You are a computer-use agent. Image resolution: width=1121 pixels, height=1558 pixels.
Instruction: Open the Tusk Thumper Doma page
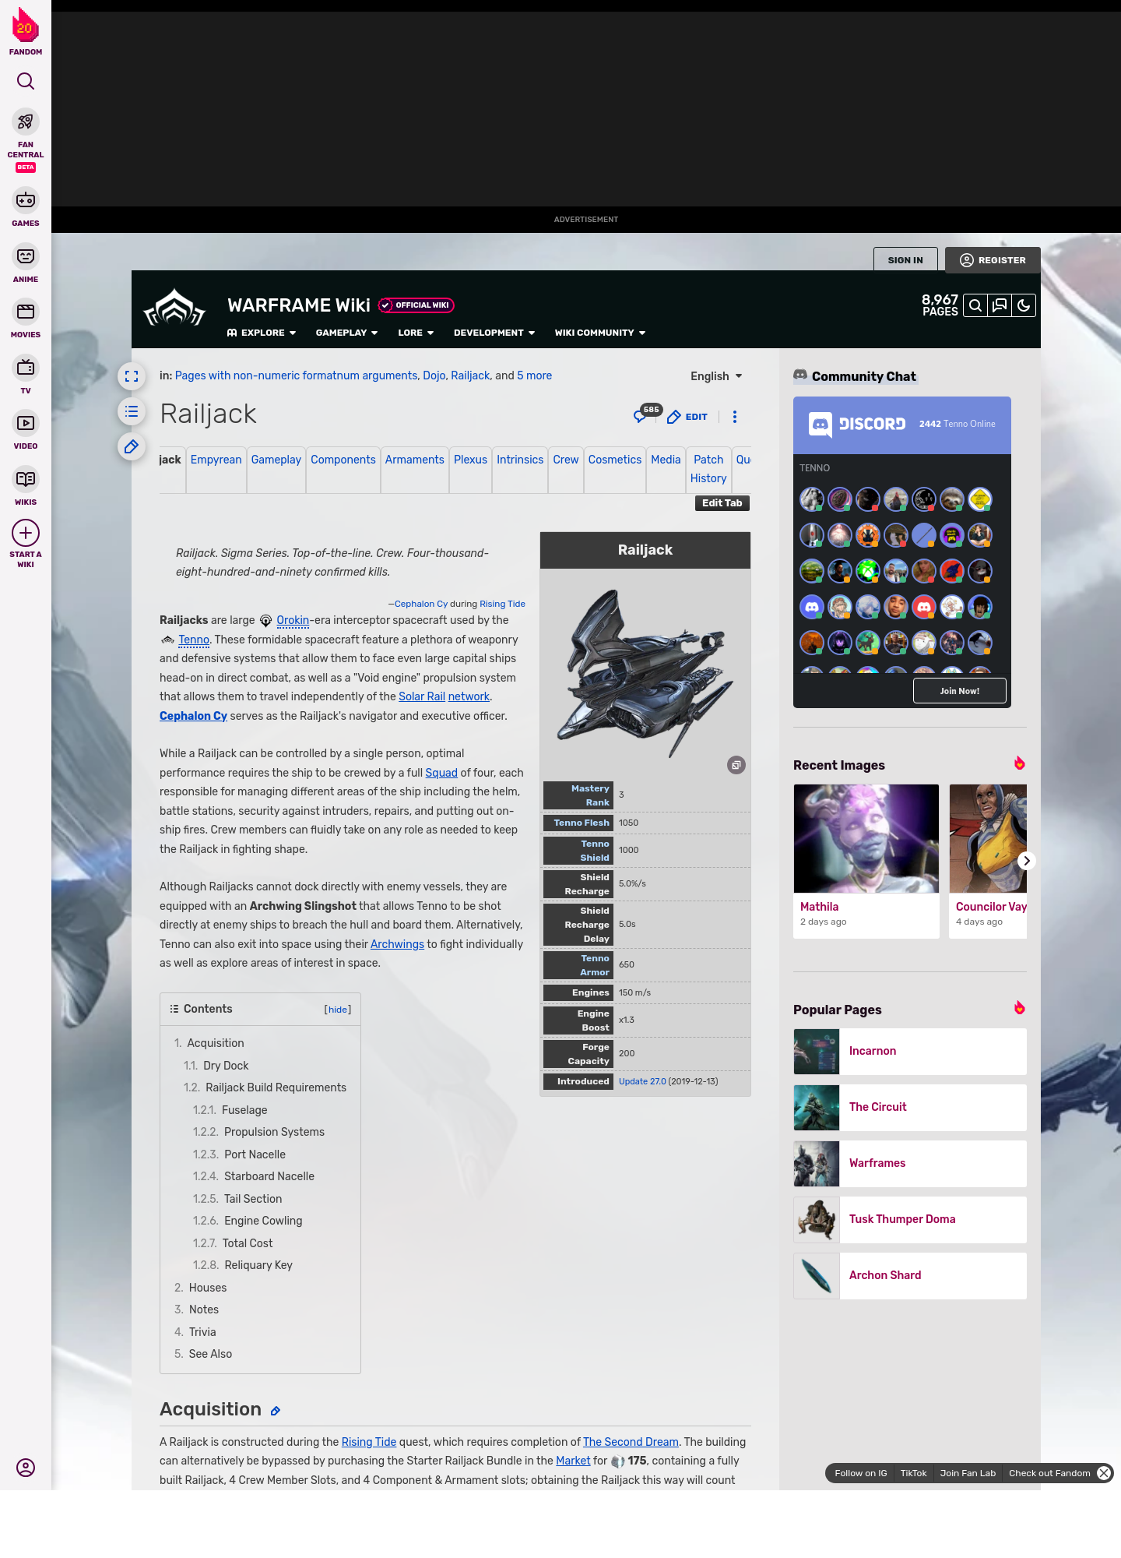point(910,1220)
